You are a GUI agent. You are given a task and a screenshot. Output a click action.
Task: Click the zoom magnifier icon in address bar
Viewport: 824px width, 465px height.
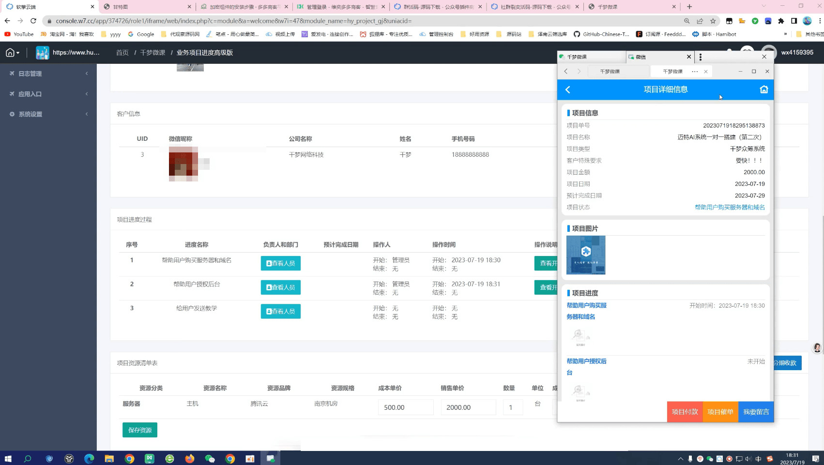point(687,21)
